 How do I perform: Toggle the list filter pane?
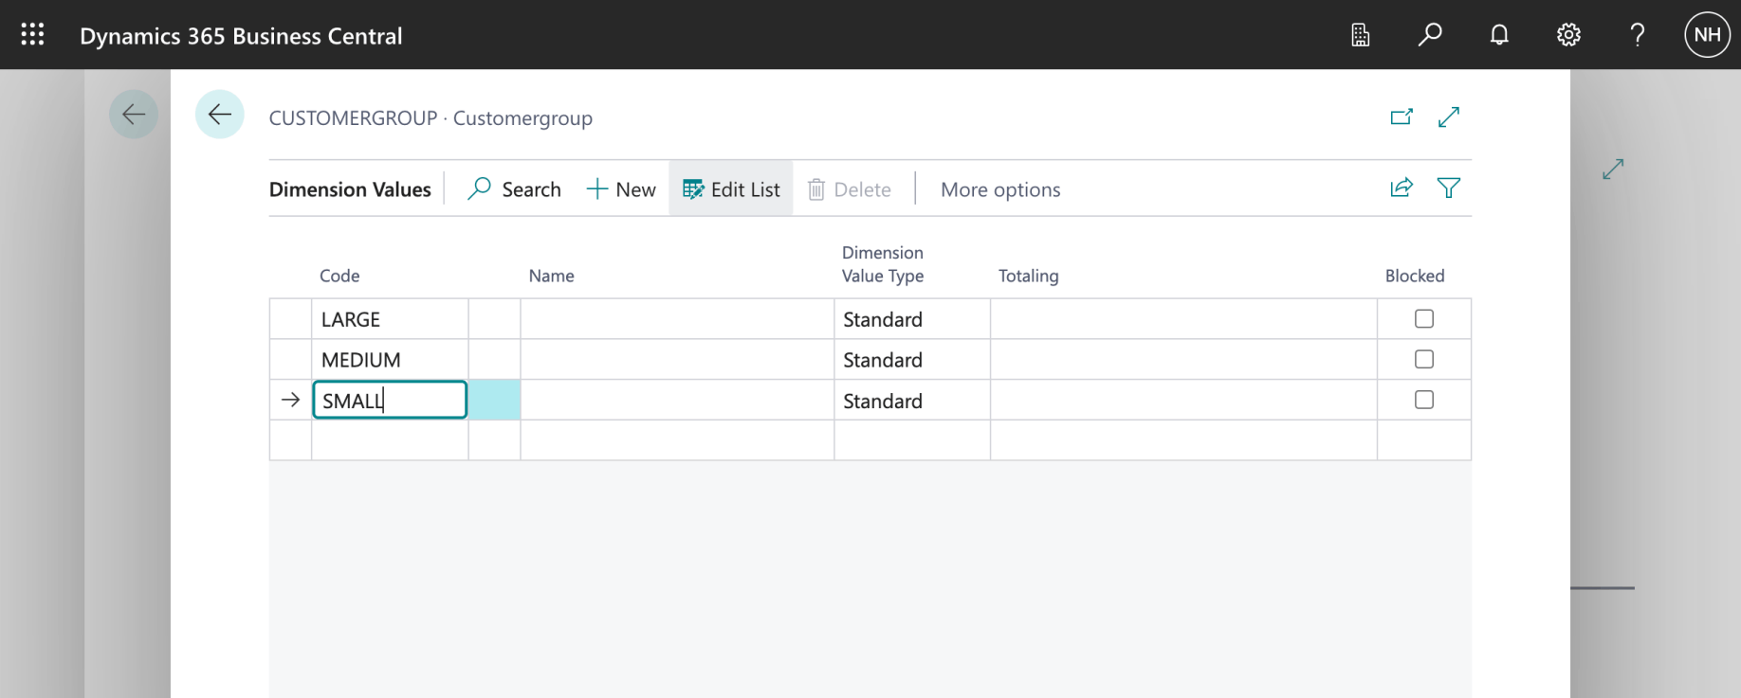point(1449,188)
